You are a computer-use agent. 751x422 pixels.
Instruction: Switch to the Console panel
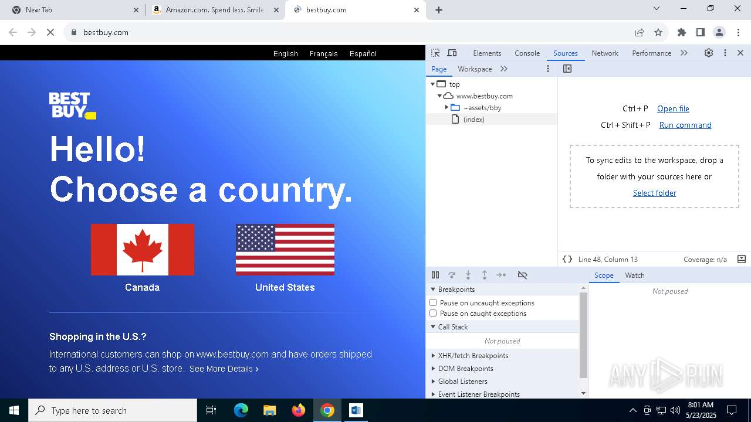[527, 53]
